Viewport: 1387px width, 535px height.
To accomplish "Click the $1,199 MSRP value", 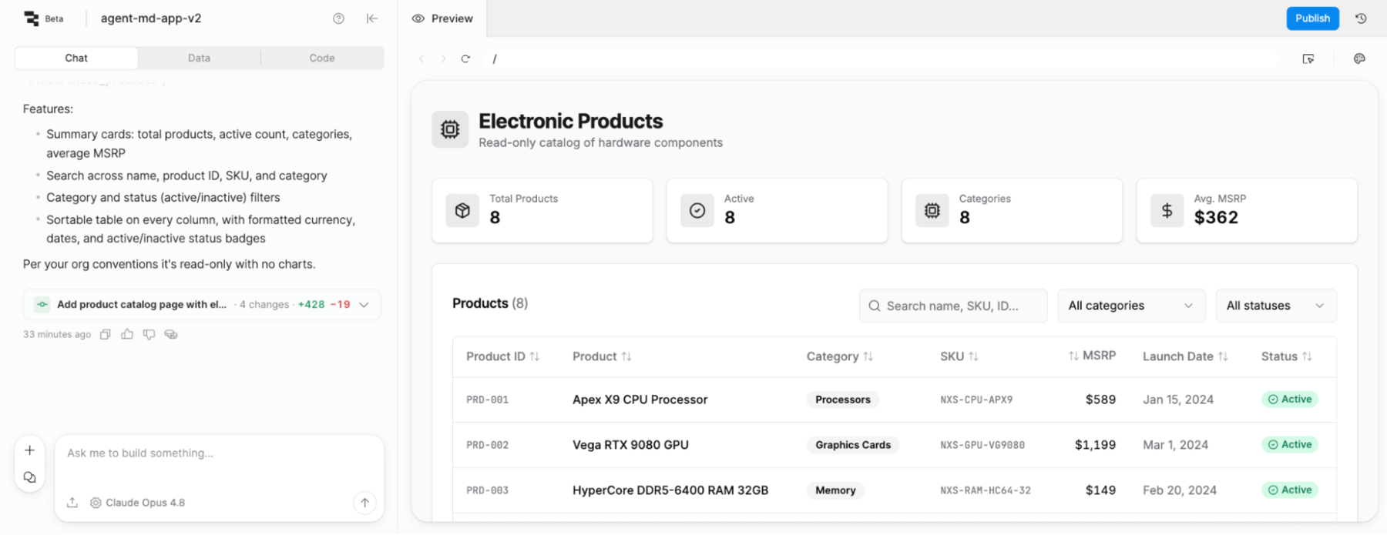I will [1095, 445].
